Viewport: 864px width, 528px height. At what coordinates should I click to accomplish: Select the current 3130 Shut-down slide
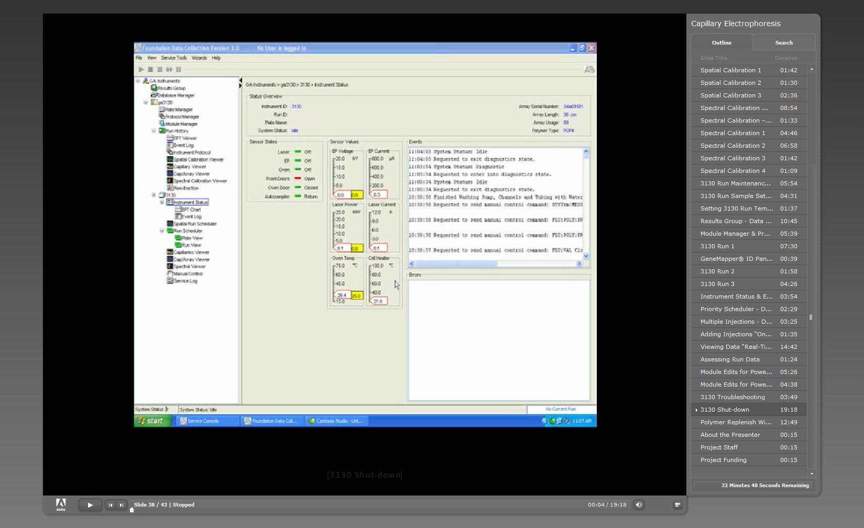tap(749, 410)
